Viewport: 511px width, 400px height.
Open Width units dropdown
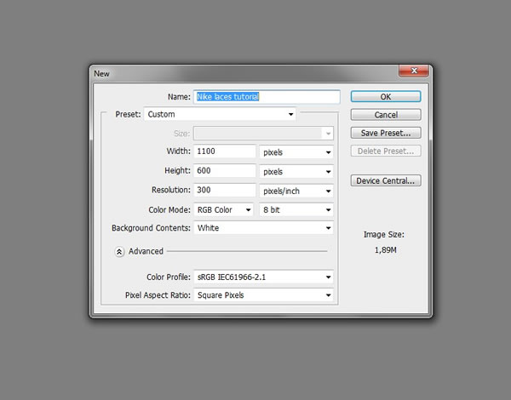pyautogui.click(x=296, y=152)
